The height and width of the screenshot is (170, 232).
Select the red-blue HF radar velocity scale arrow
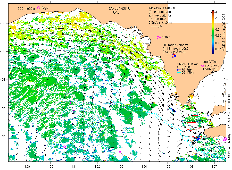coord(171,56)
